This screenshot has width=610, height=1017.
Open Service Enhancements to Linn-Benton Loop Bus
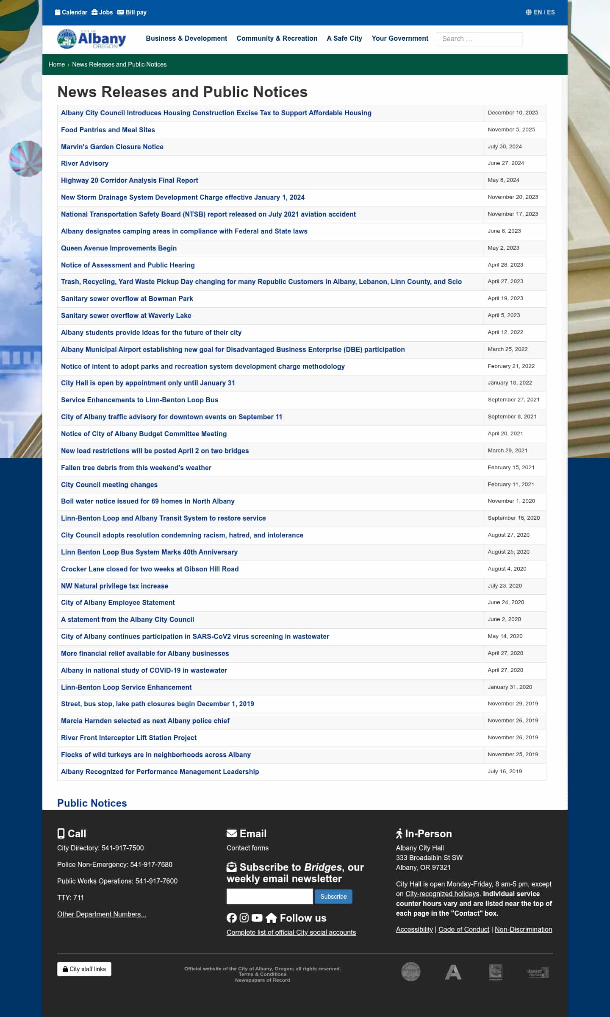[140, 400]
